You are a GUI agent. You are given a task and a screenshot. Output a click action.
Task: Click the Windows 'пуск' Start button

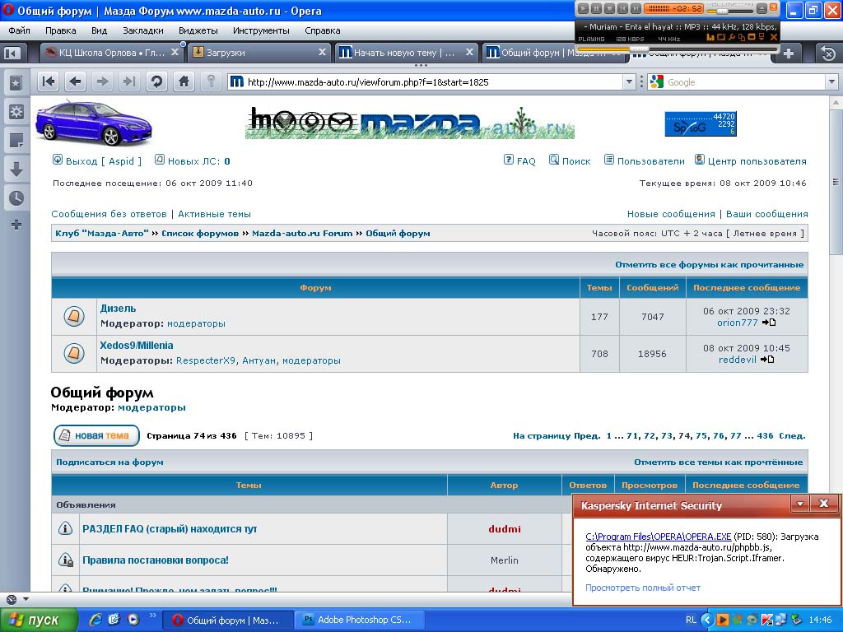click(39, 620)
